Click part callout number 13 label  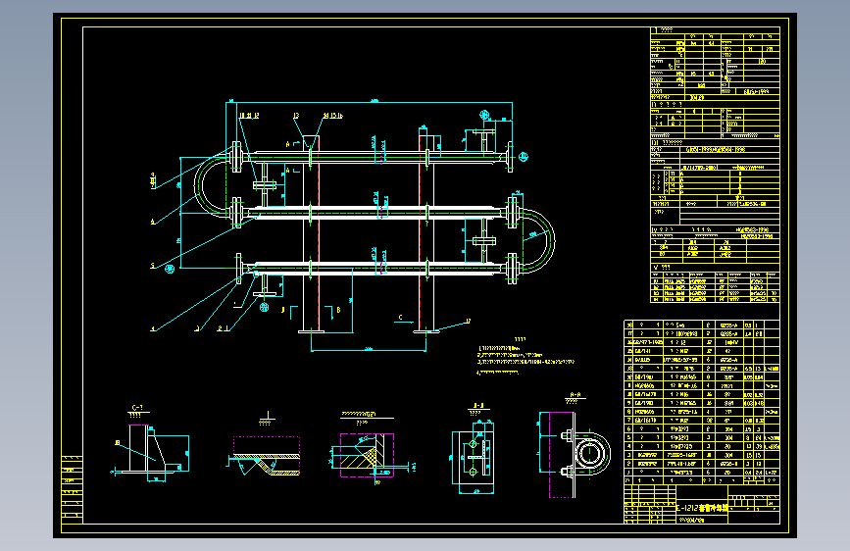click(x=296, y=116)
